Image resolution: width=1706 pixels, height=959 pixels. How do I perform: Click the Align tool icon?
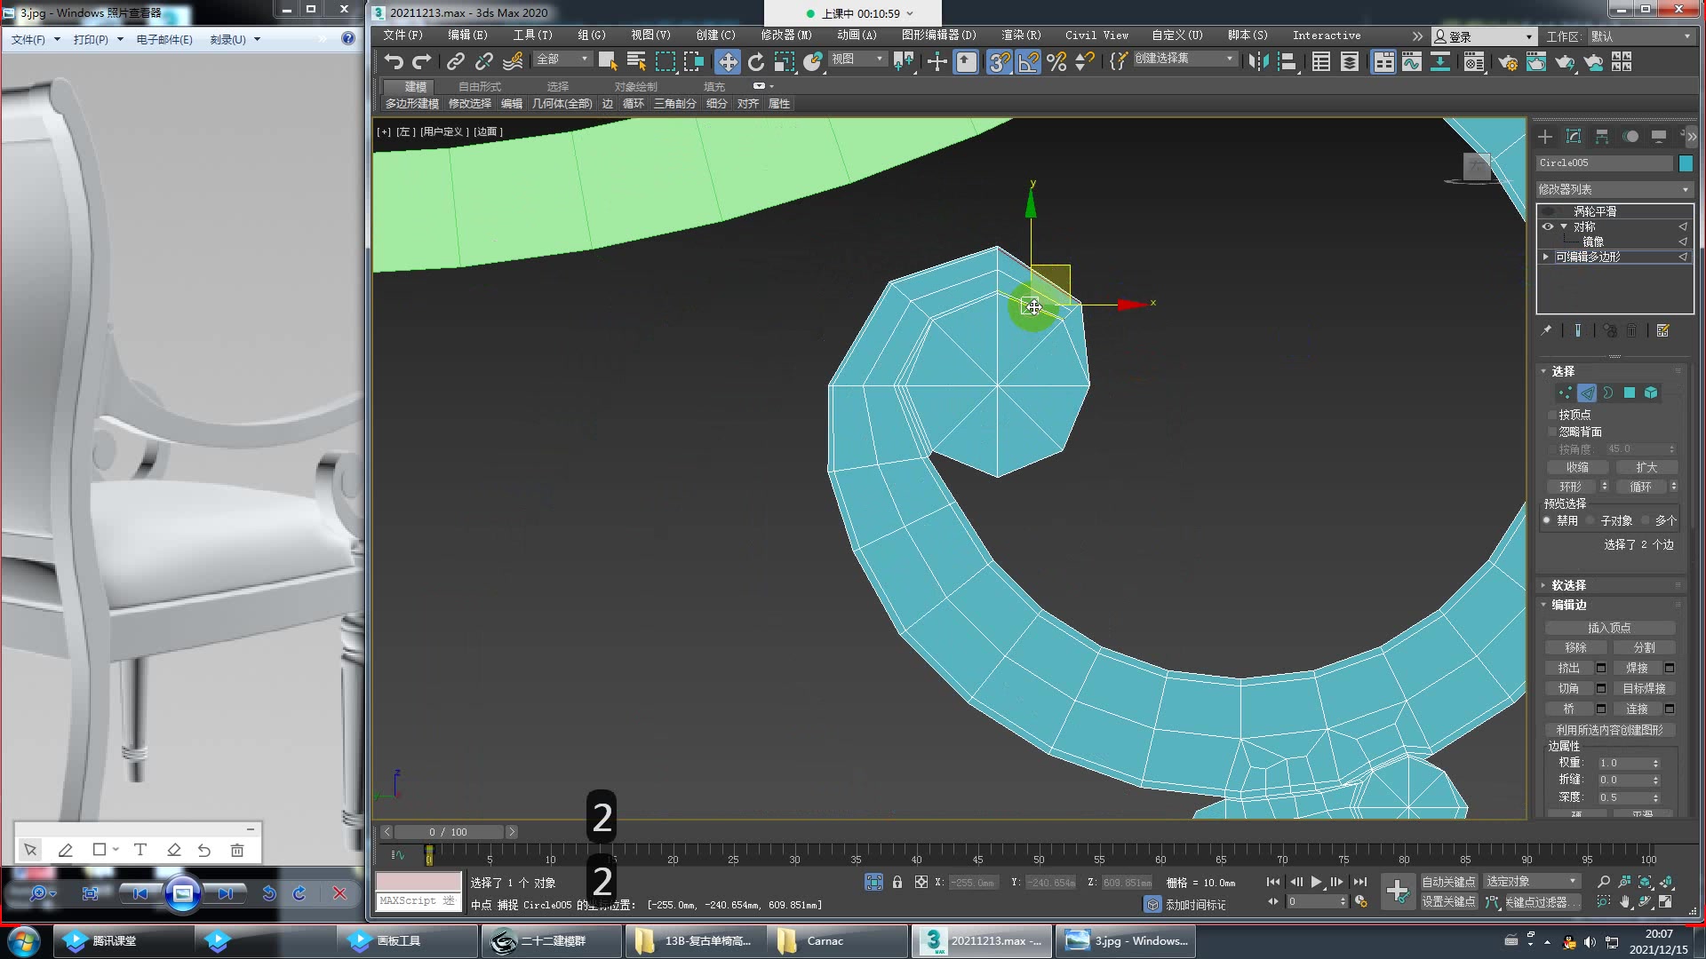[1287, 61]
